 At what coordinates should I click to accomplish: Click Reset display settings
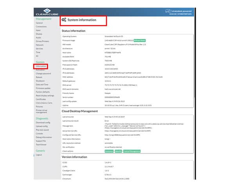click(x=45, y=95)
